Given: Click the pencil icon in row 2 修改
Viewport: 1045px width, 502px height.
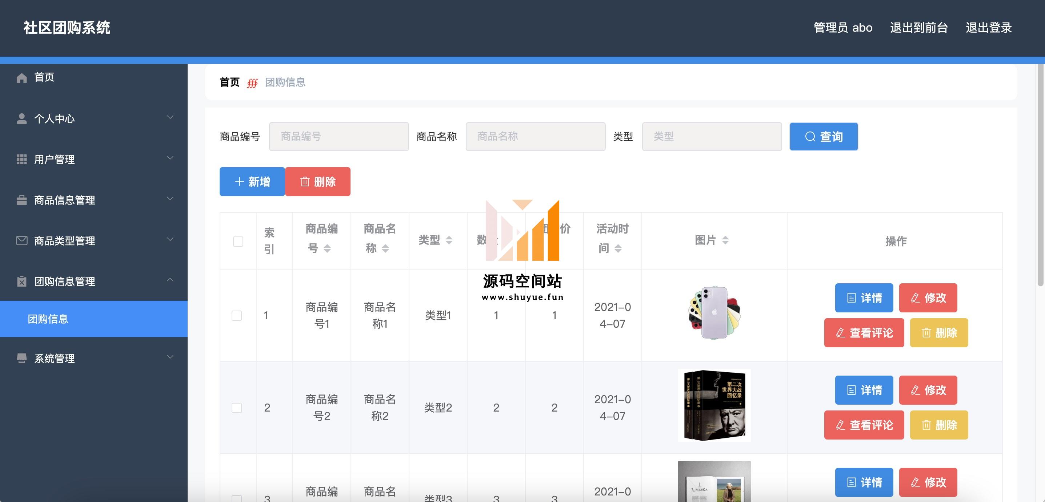Looking at the screenshot, I should click(915, 390).
